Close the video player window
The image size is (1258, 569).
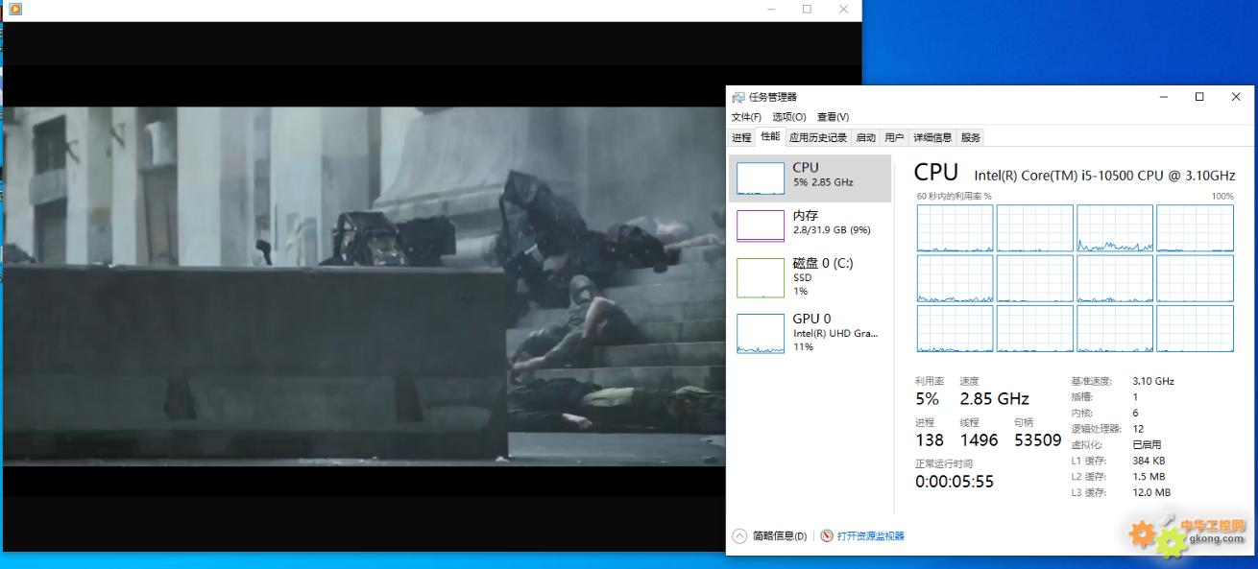(843, 9)
